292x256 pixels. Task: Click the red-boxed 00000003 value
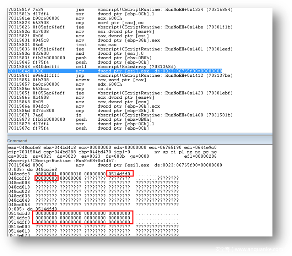pyautogui.click(x=46, y=178)
